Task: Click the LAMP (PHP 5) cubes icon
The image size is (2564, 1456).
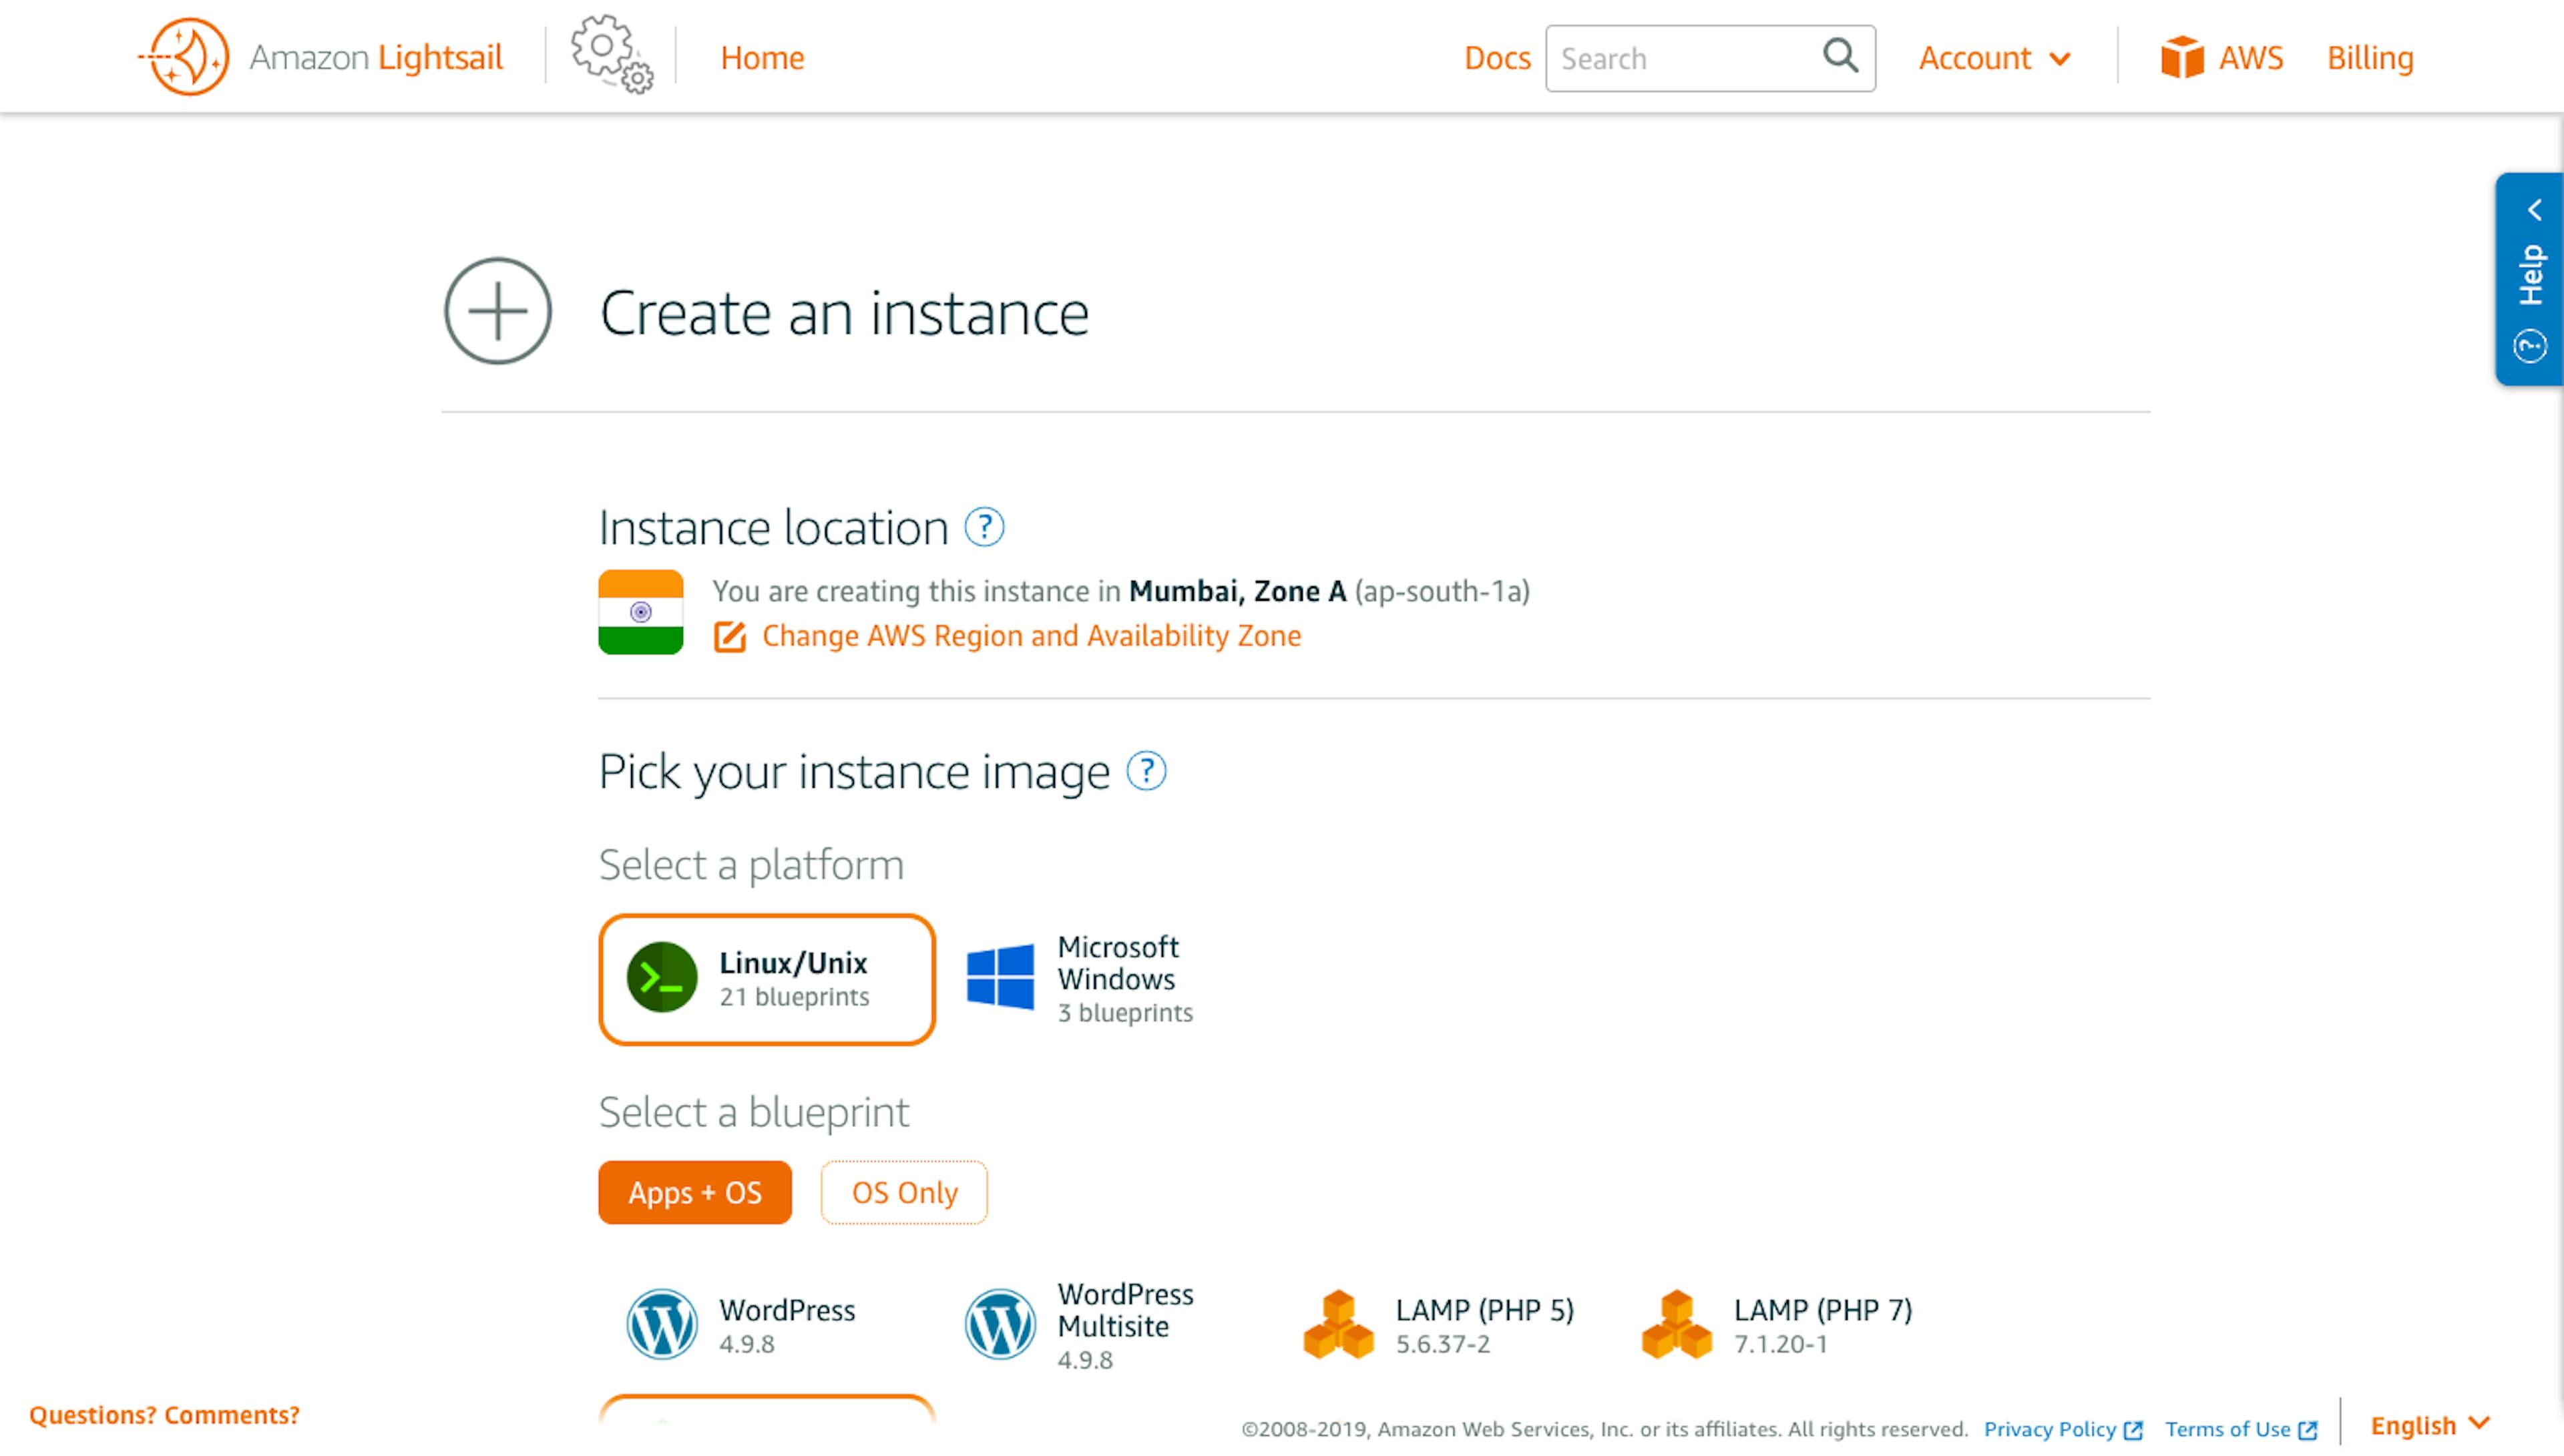Action: 1338,1324
